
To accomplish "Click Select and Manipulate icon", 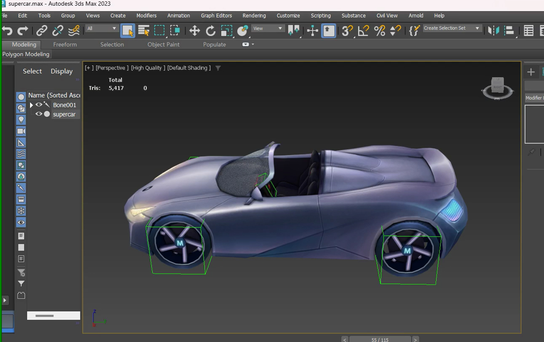I will [x=312, y=31].
